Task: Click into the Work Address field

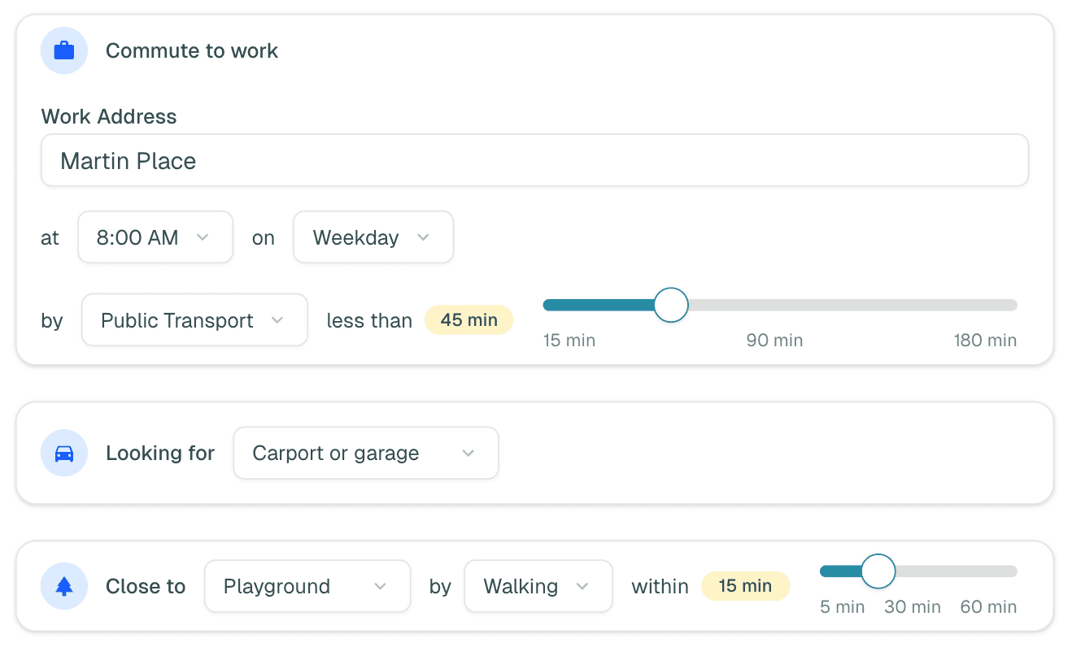Action: [x=534, y=161]
